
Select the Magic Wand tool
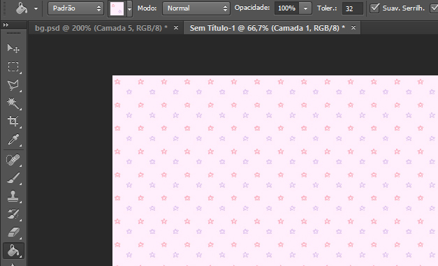click(x=13, y=103)
